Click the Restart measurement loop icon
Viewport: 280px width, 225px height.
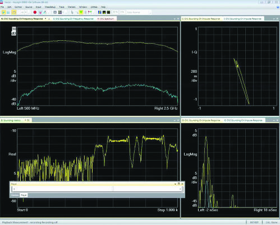pyautogui.click(x=14, y=12)
